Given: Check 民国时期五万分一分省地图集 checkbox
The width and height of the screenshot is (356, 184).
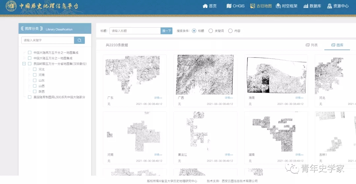Looking at the screenshot, I should [x=30, y=64].
